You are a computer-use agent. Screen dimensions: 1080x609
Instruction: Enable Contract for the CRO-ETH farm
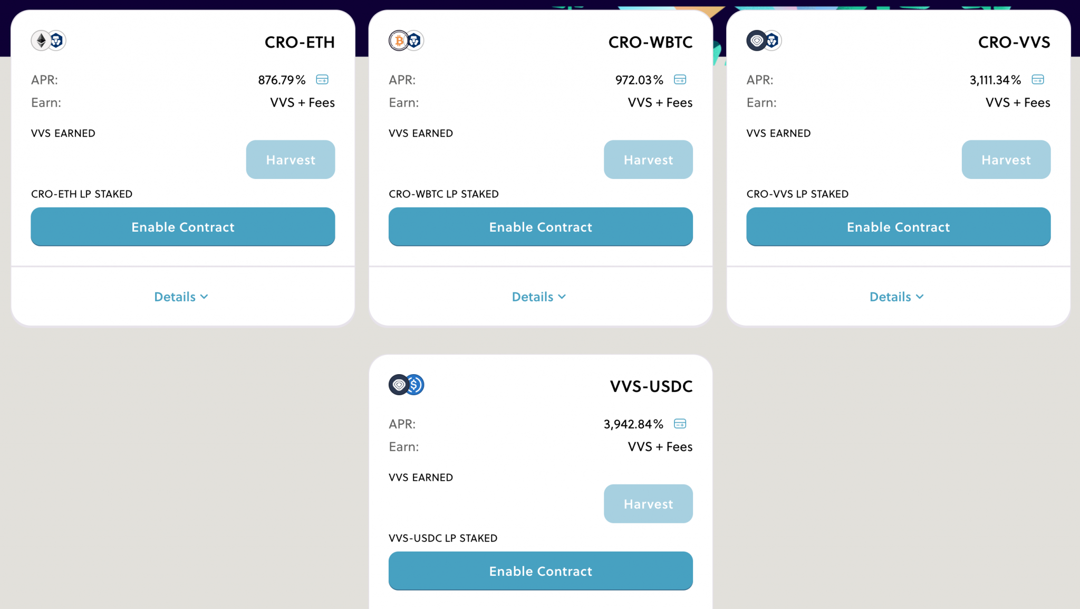coord(183,227)
